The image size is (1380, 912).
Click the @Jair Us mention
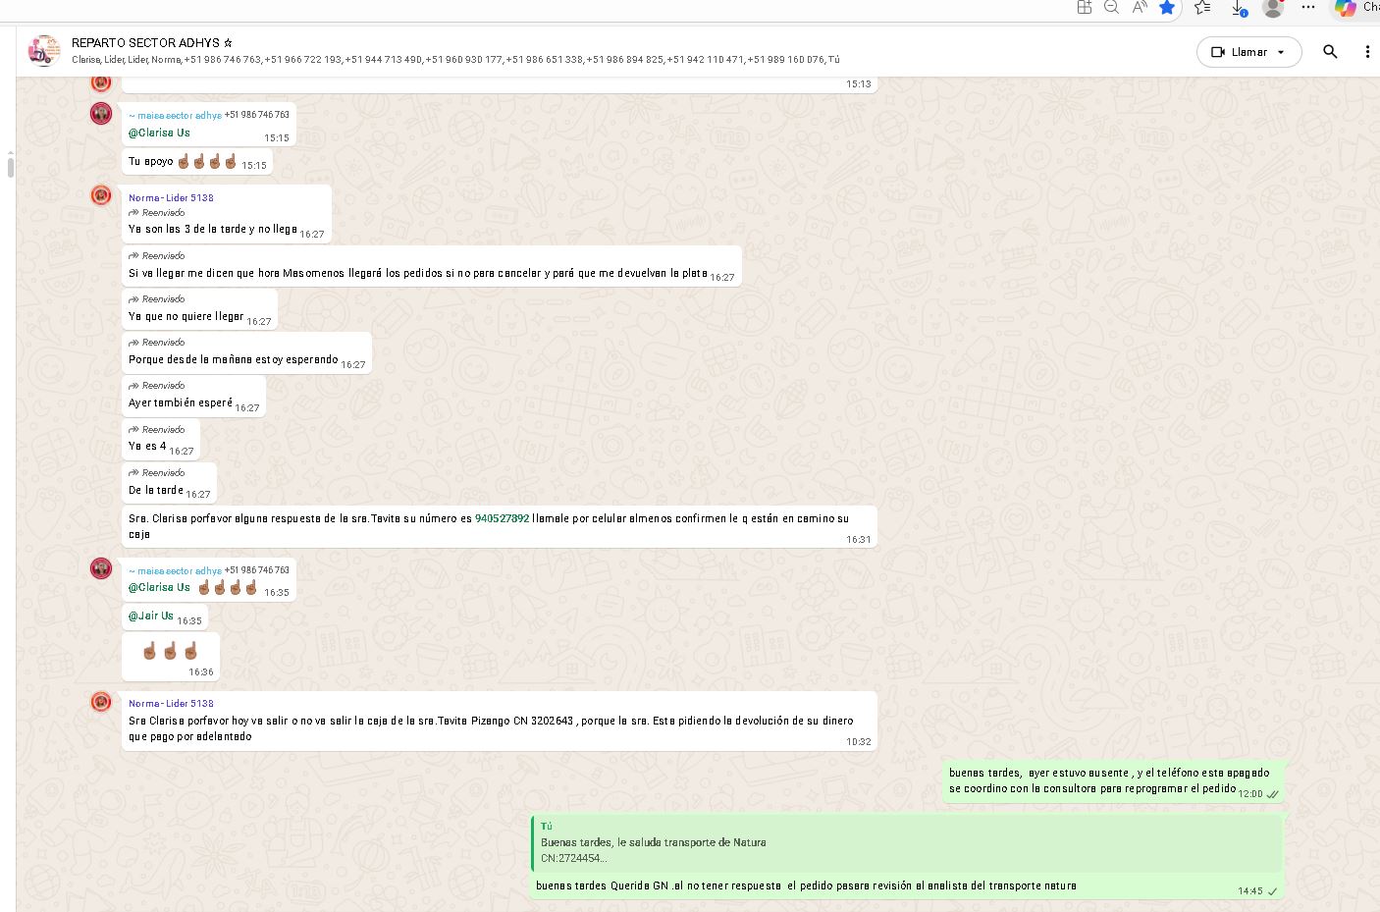click(150, 617)
